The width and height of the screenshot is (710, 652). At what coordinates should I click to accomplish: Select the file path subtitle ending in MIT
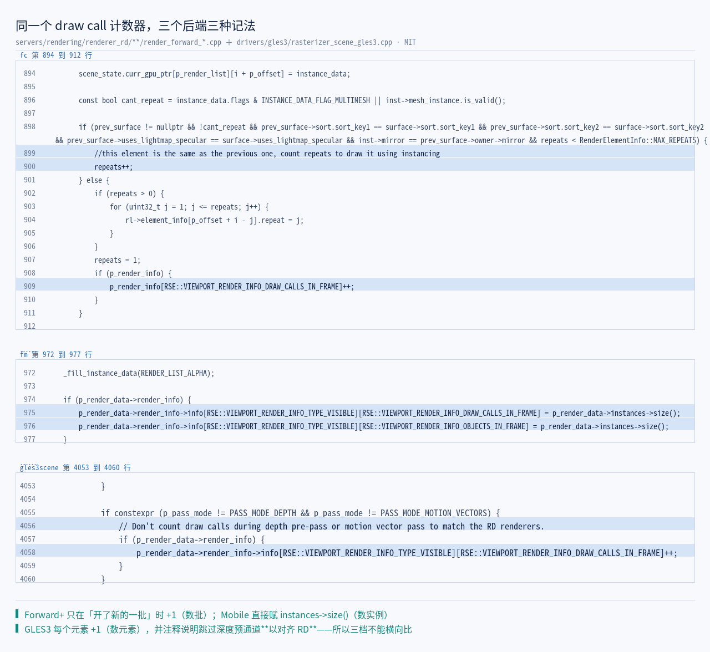(216, 42)
